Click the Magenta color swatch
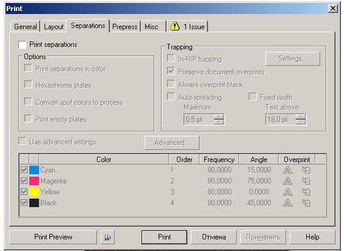The width and height of the screenshot is (344, 251). pos(34,181)
